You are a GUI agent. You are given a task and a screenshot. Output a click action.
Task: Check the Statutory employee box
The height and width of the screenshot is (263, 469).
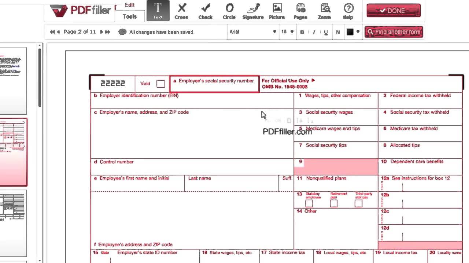[309, 203]
